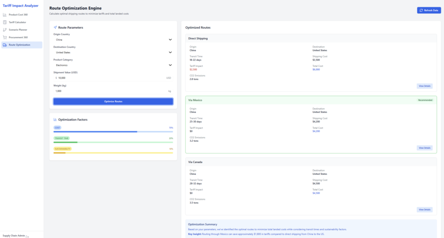Open Tariff Calculator from the sidebar
444x238 pixels.
click(x=18, y=22)
